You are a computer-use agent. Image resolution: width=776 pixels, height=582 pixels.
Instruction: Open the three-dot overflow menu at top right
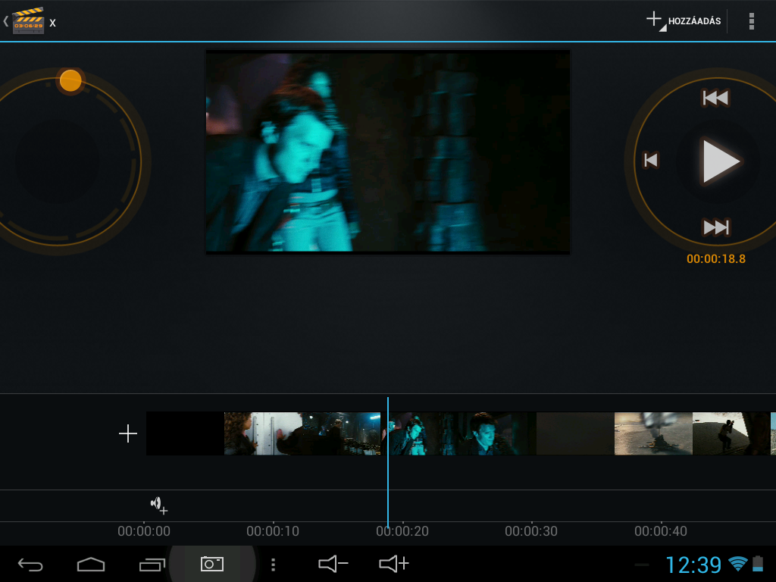pos(751,21)
